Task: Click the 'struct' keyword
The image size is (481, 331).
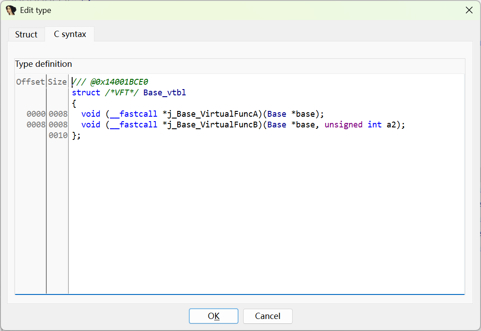Action: coord(86,93)
